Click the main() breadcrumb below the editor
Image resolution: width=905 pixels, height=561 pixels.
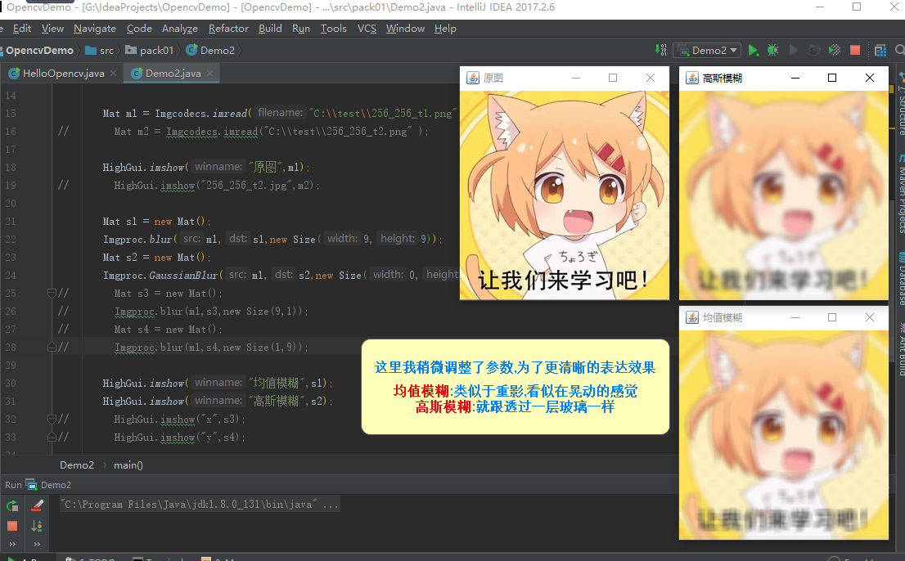click(128, 465)
